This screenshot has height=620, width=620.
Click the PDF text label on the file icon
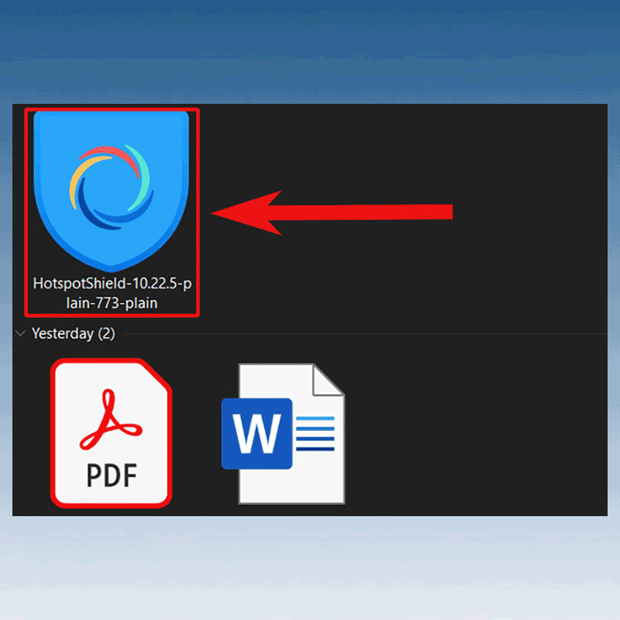click(112, 475)
